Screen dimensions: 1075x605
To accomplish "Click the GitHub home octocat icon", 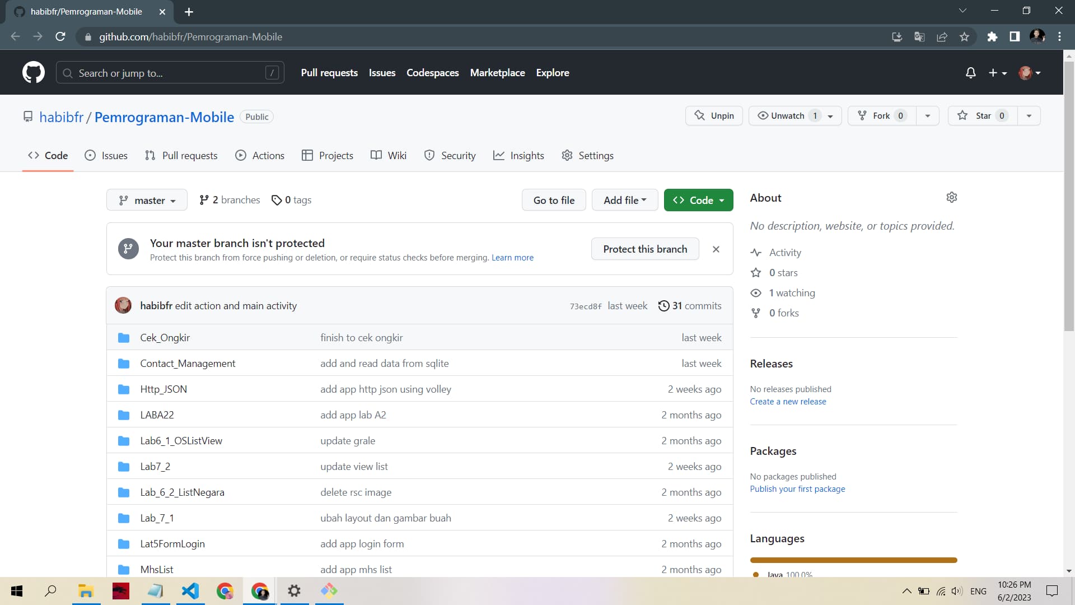I will tap(33, 72).
